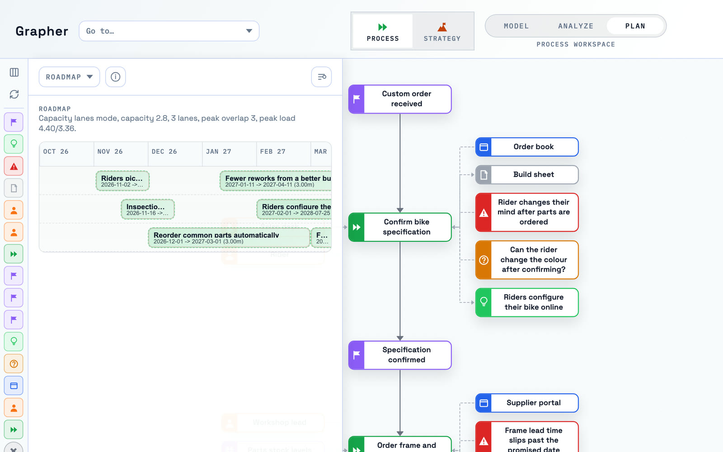Click the PROCESS WORKSPACE label
Screen dimensions: 723x452
pos(576,44)
